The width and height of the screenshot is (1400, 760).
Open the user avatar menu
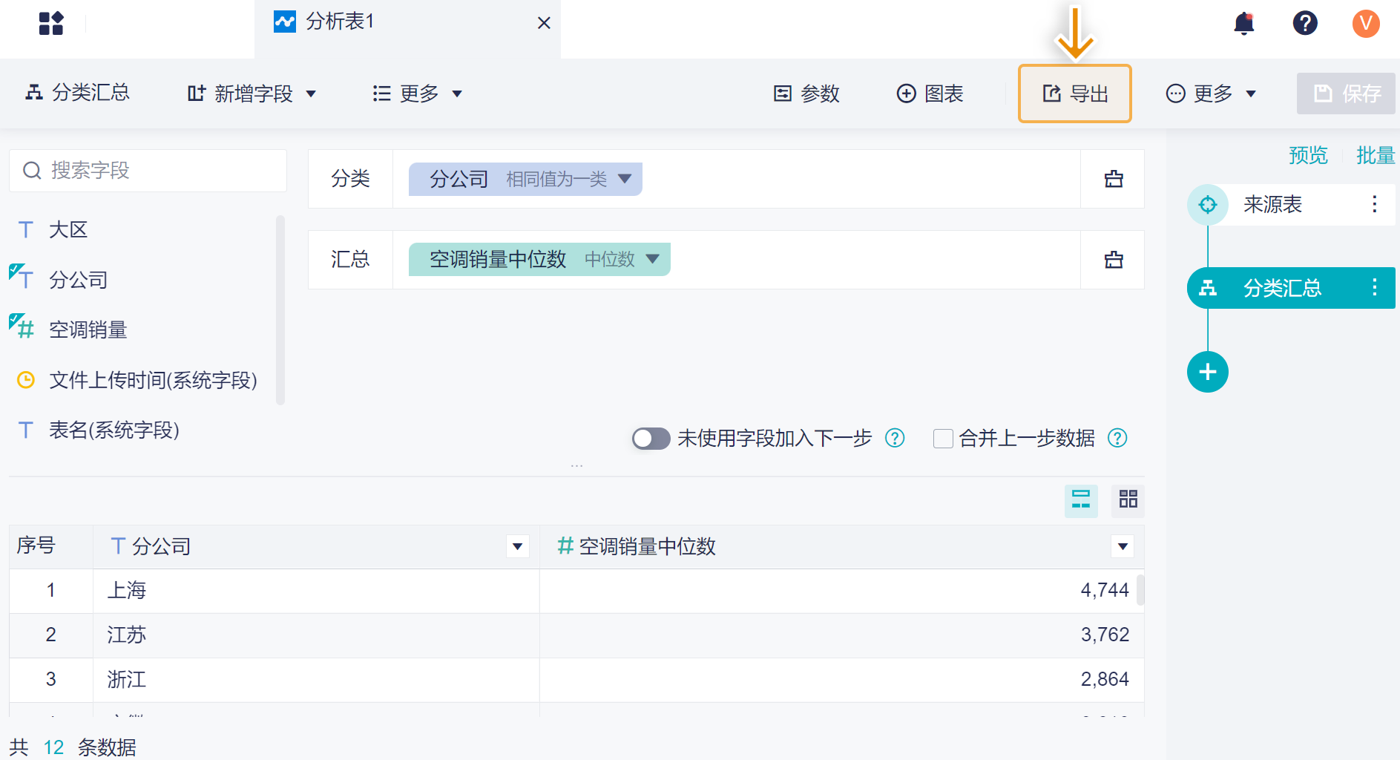[1366, 23]
